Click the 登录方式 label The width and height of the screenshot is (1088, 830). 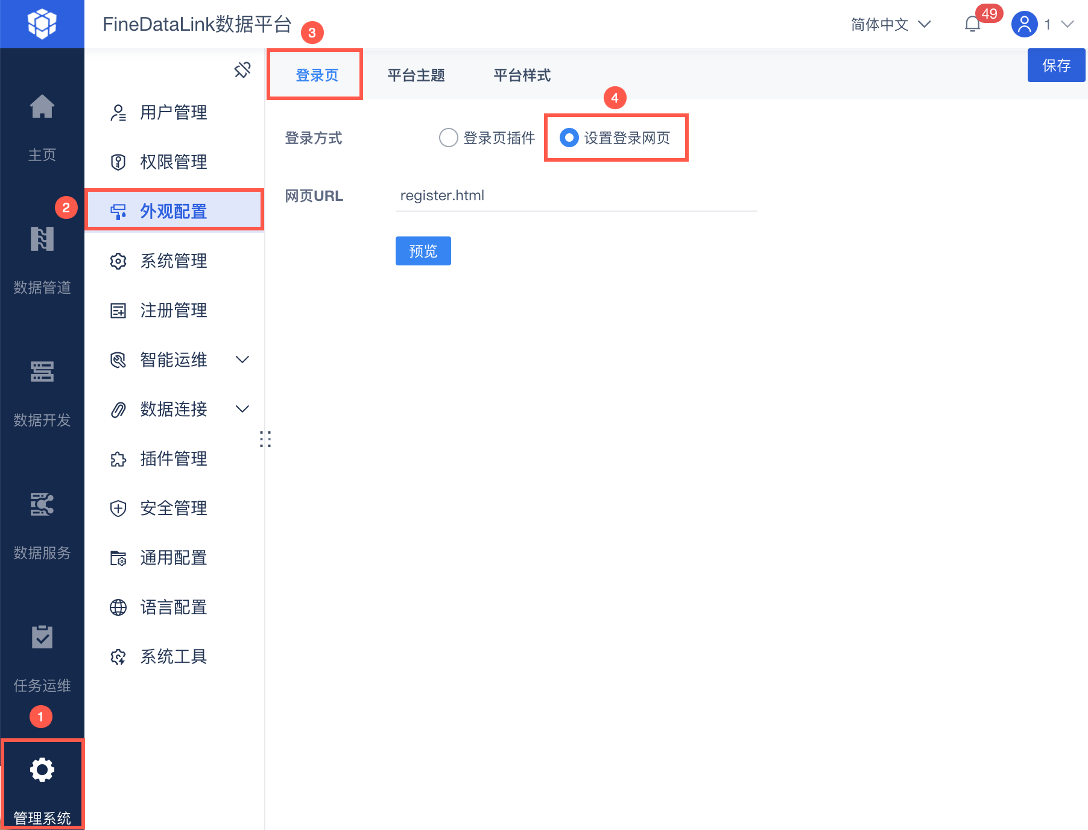314,138
